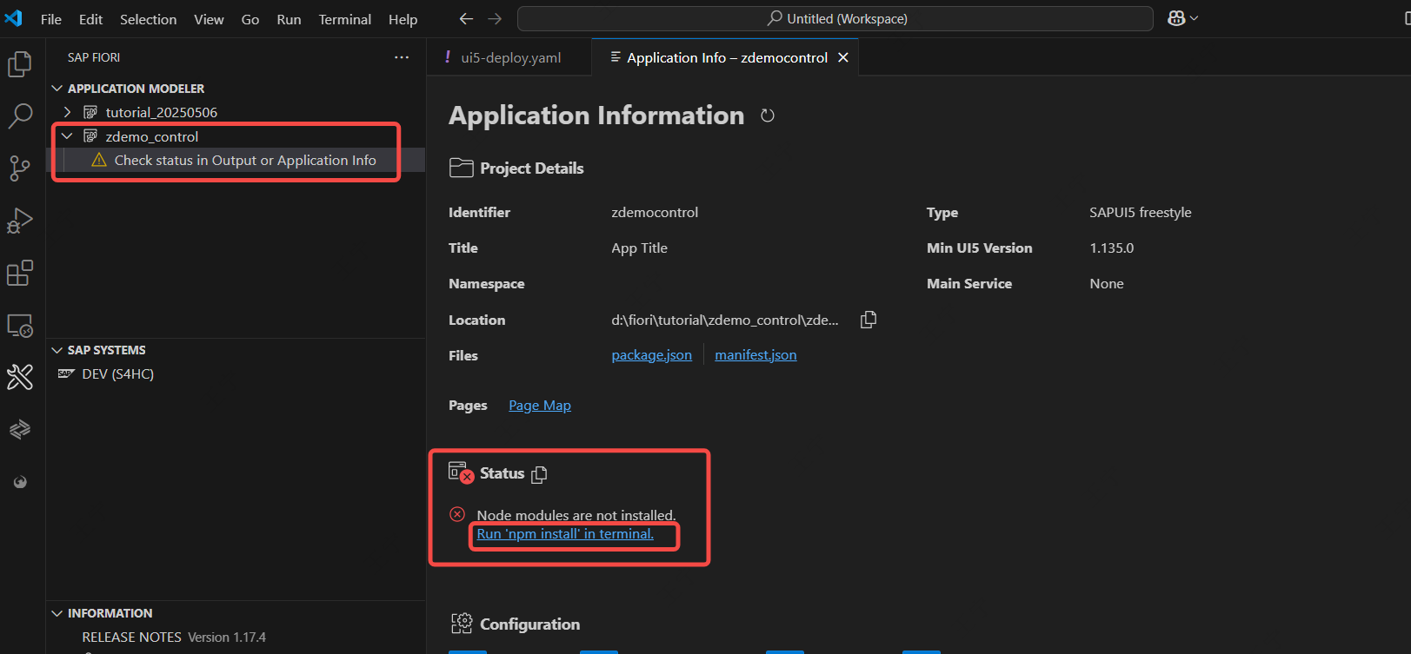Open the Go menu
The width and height of the screenshot is (1411, 654).
pos(250,19)
